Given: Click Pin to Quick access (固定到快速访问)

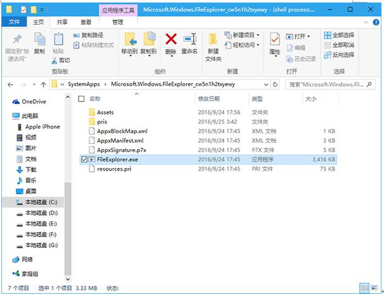Looking at the screenshot, I should point(17,48).
